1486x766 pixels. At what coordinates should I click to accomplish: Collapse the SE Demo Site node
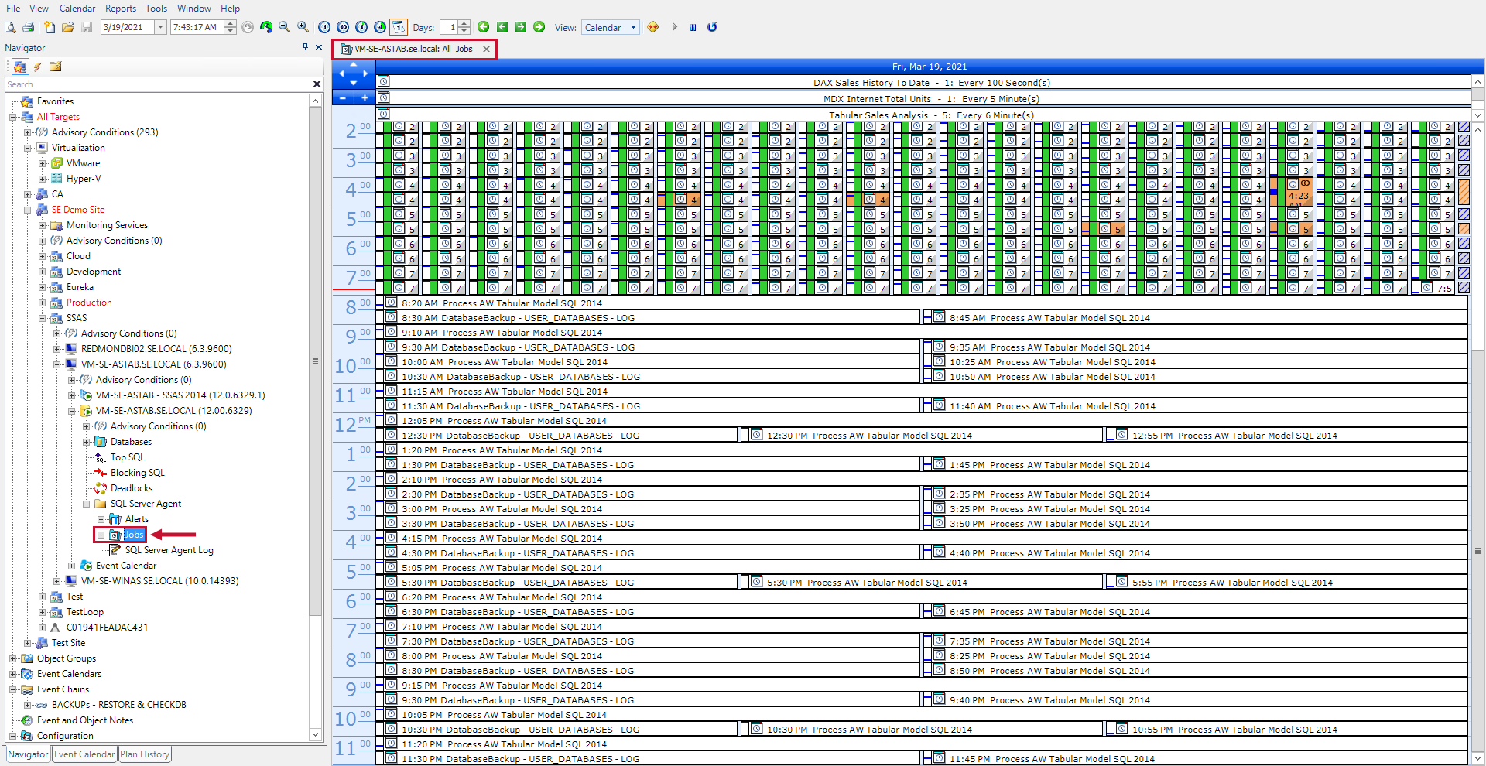[x=28, y=210]
